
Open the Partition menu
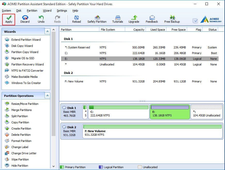click(32, 11)
